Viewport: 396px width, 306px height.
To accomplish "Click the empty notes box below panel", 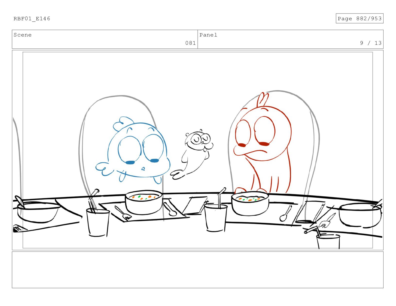I will (197, 270).
